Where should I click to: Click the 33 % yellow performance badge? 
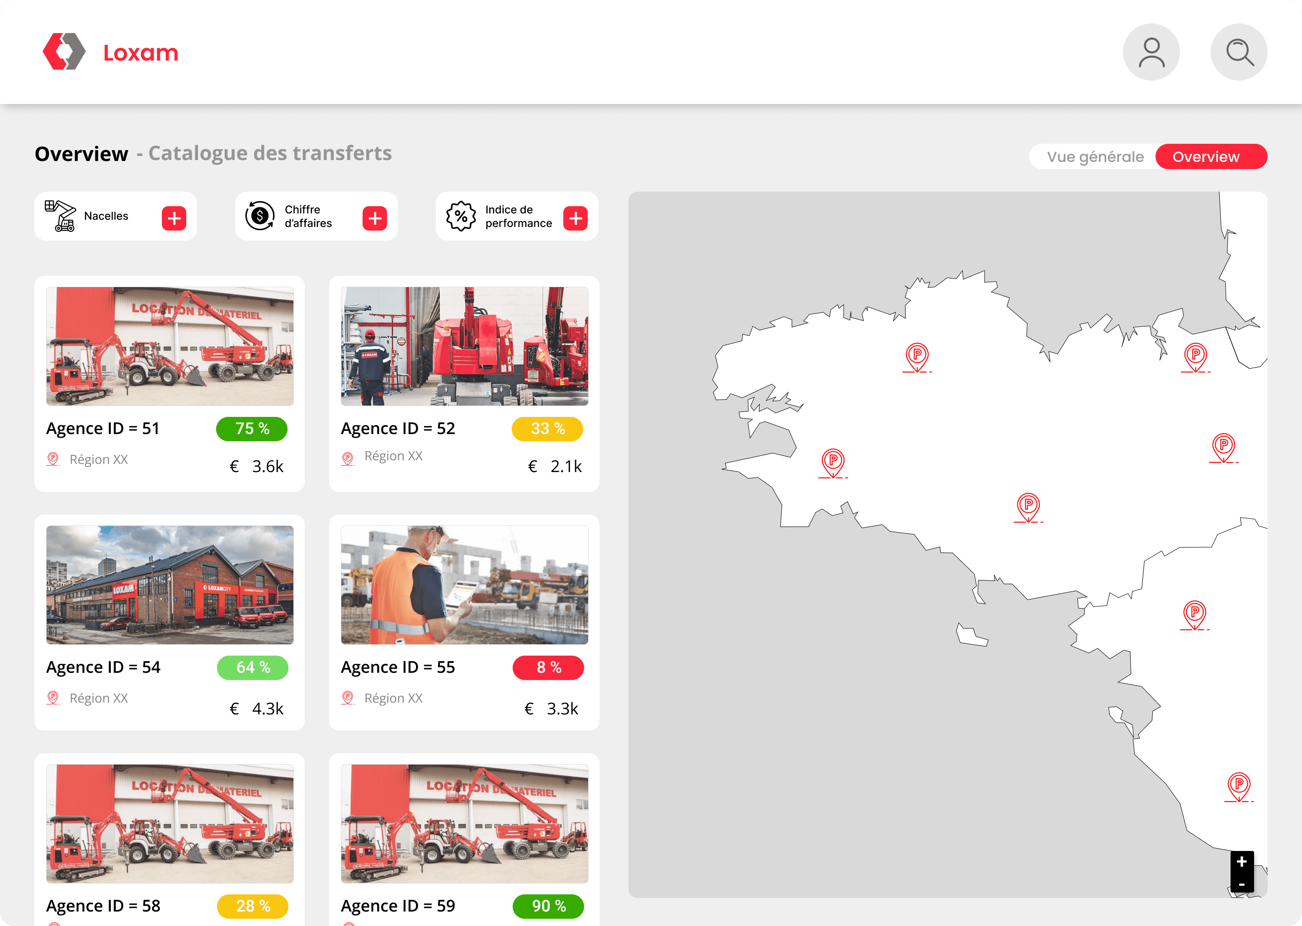tap(547, 429)
